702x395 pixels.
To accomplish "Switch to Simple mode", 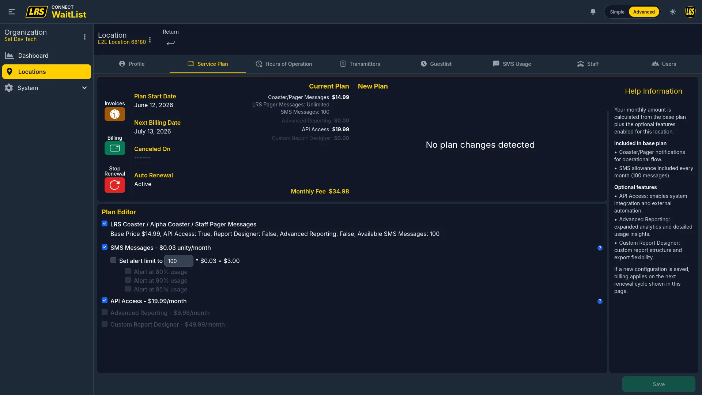I will pos(617,12).
